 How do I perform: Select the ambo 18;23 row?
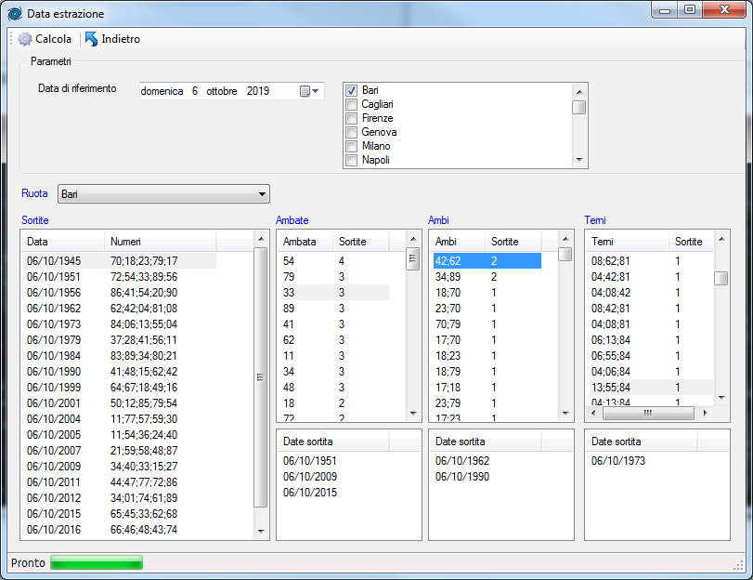(487, 356)
